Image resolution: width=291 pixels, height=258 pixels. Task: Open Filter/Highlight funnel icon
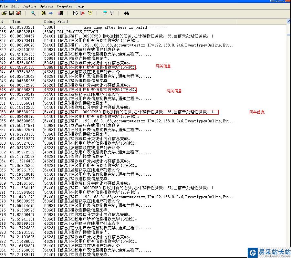coord(105,13)
